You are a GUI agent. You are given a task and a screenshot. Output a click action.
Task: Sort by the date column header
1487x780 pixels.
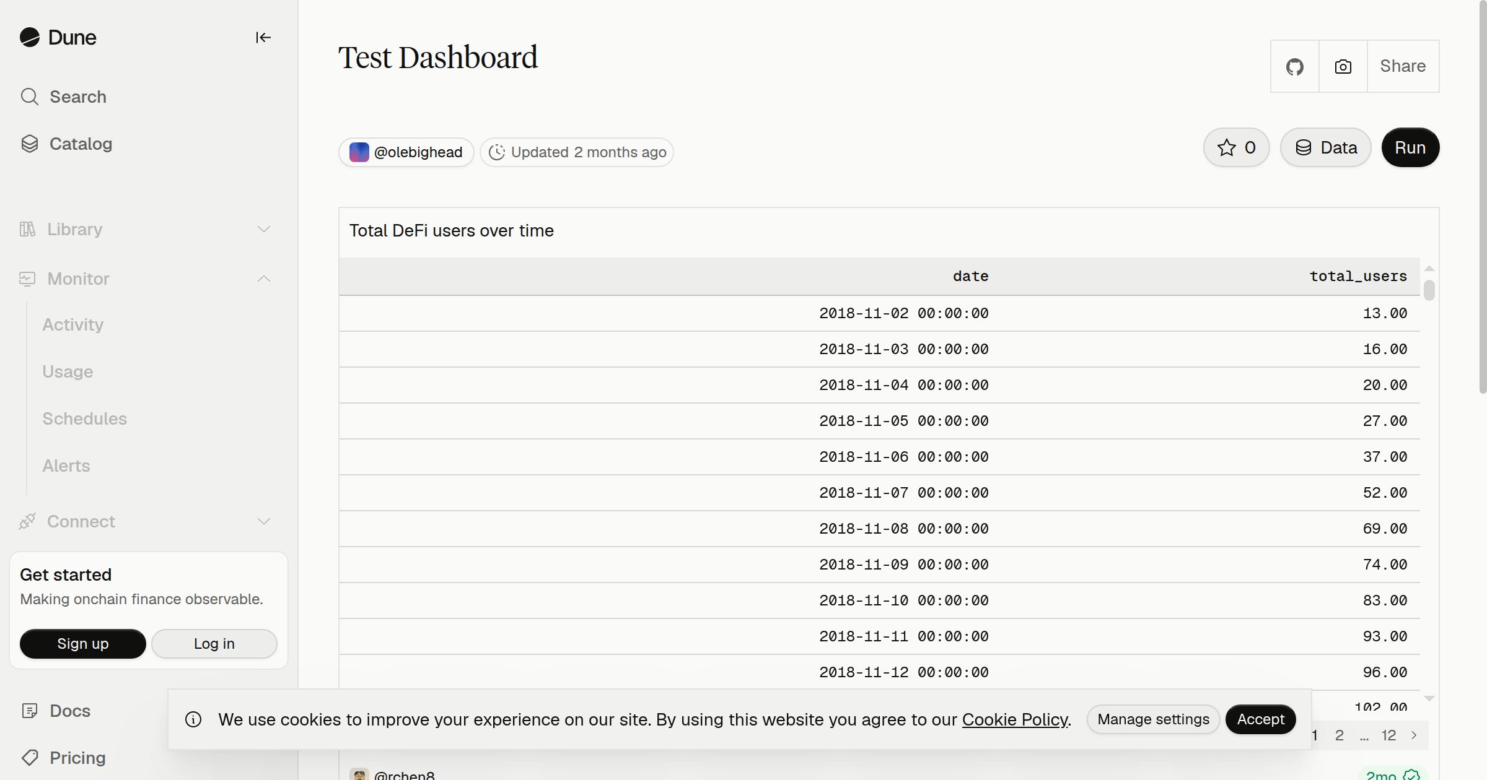970,276
